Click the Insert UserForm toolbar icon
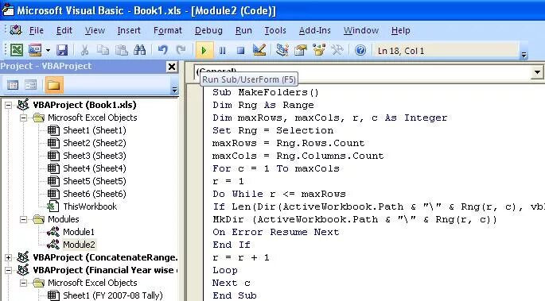Image resolution: width=545 pixels, height=301 pixels. pyautogui.click(x=35, y=50)
